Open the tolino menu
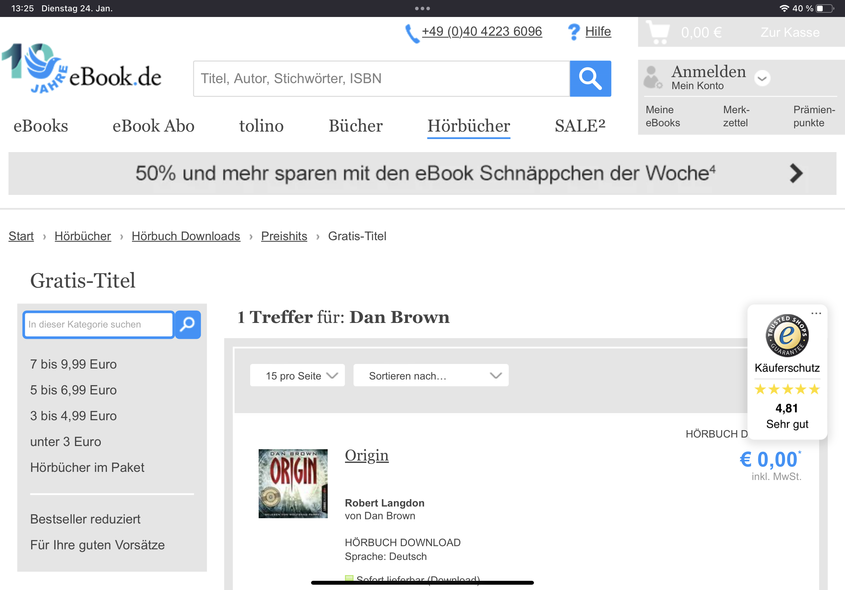Screen dimensions: 845x590 click(x=261, y=126)
